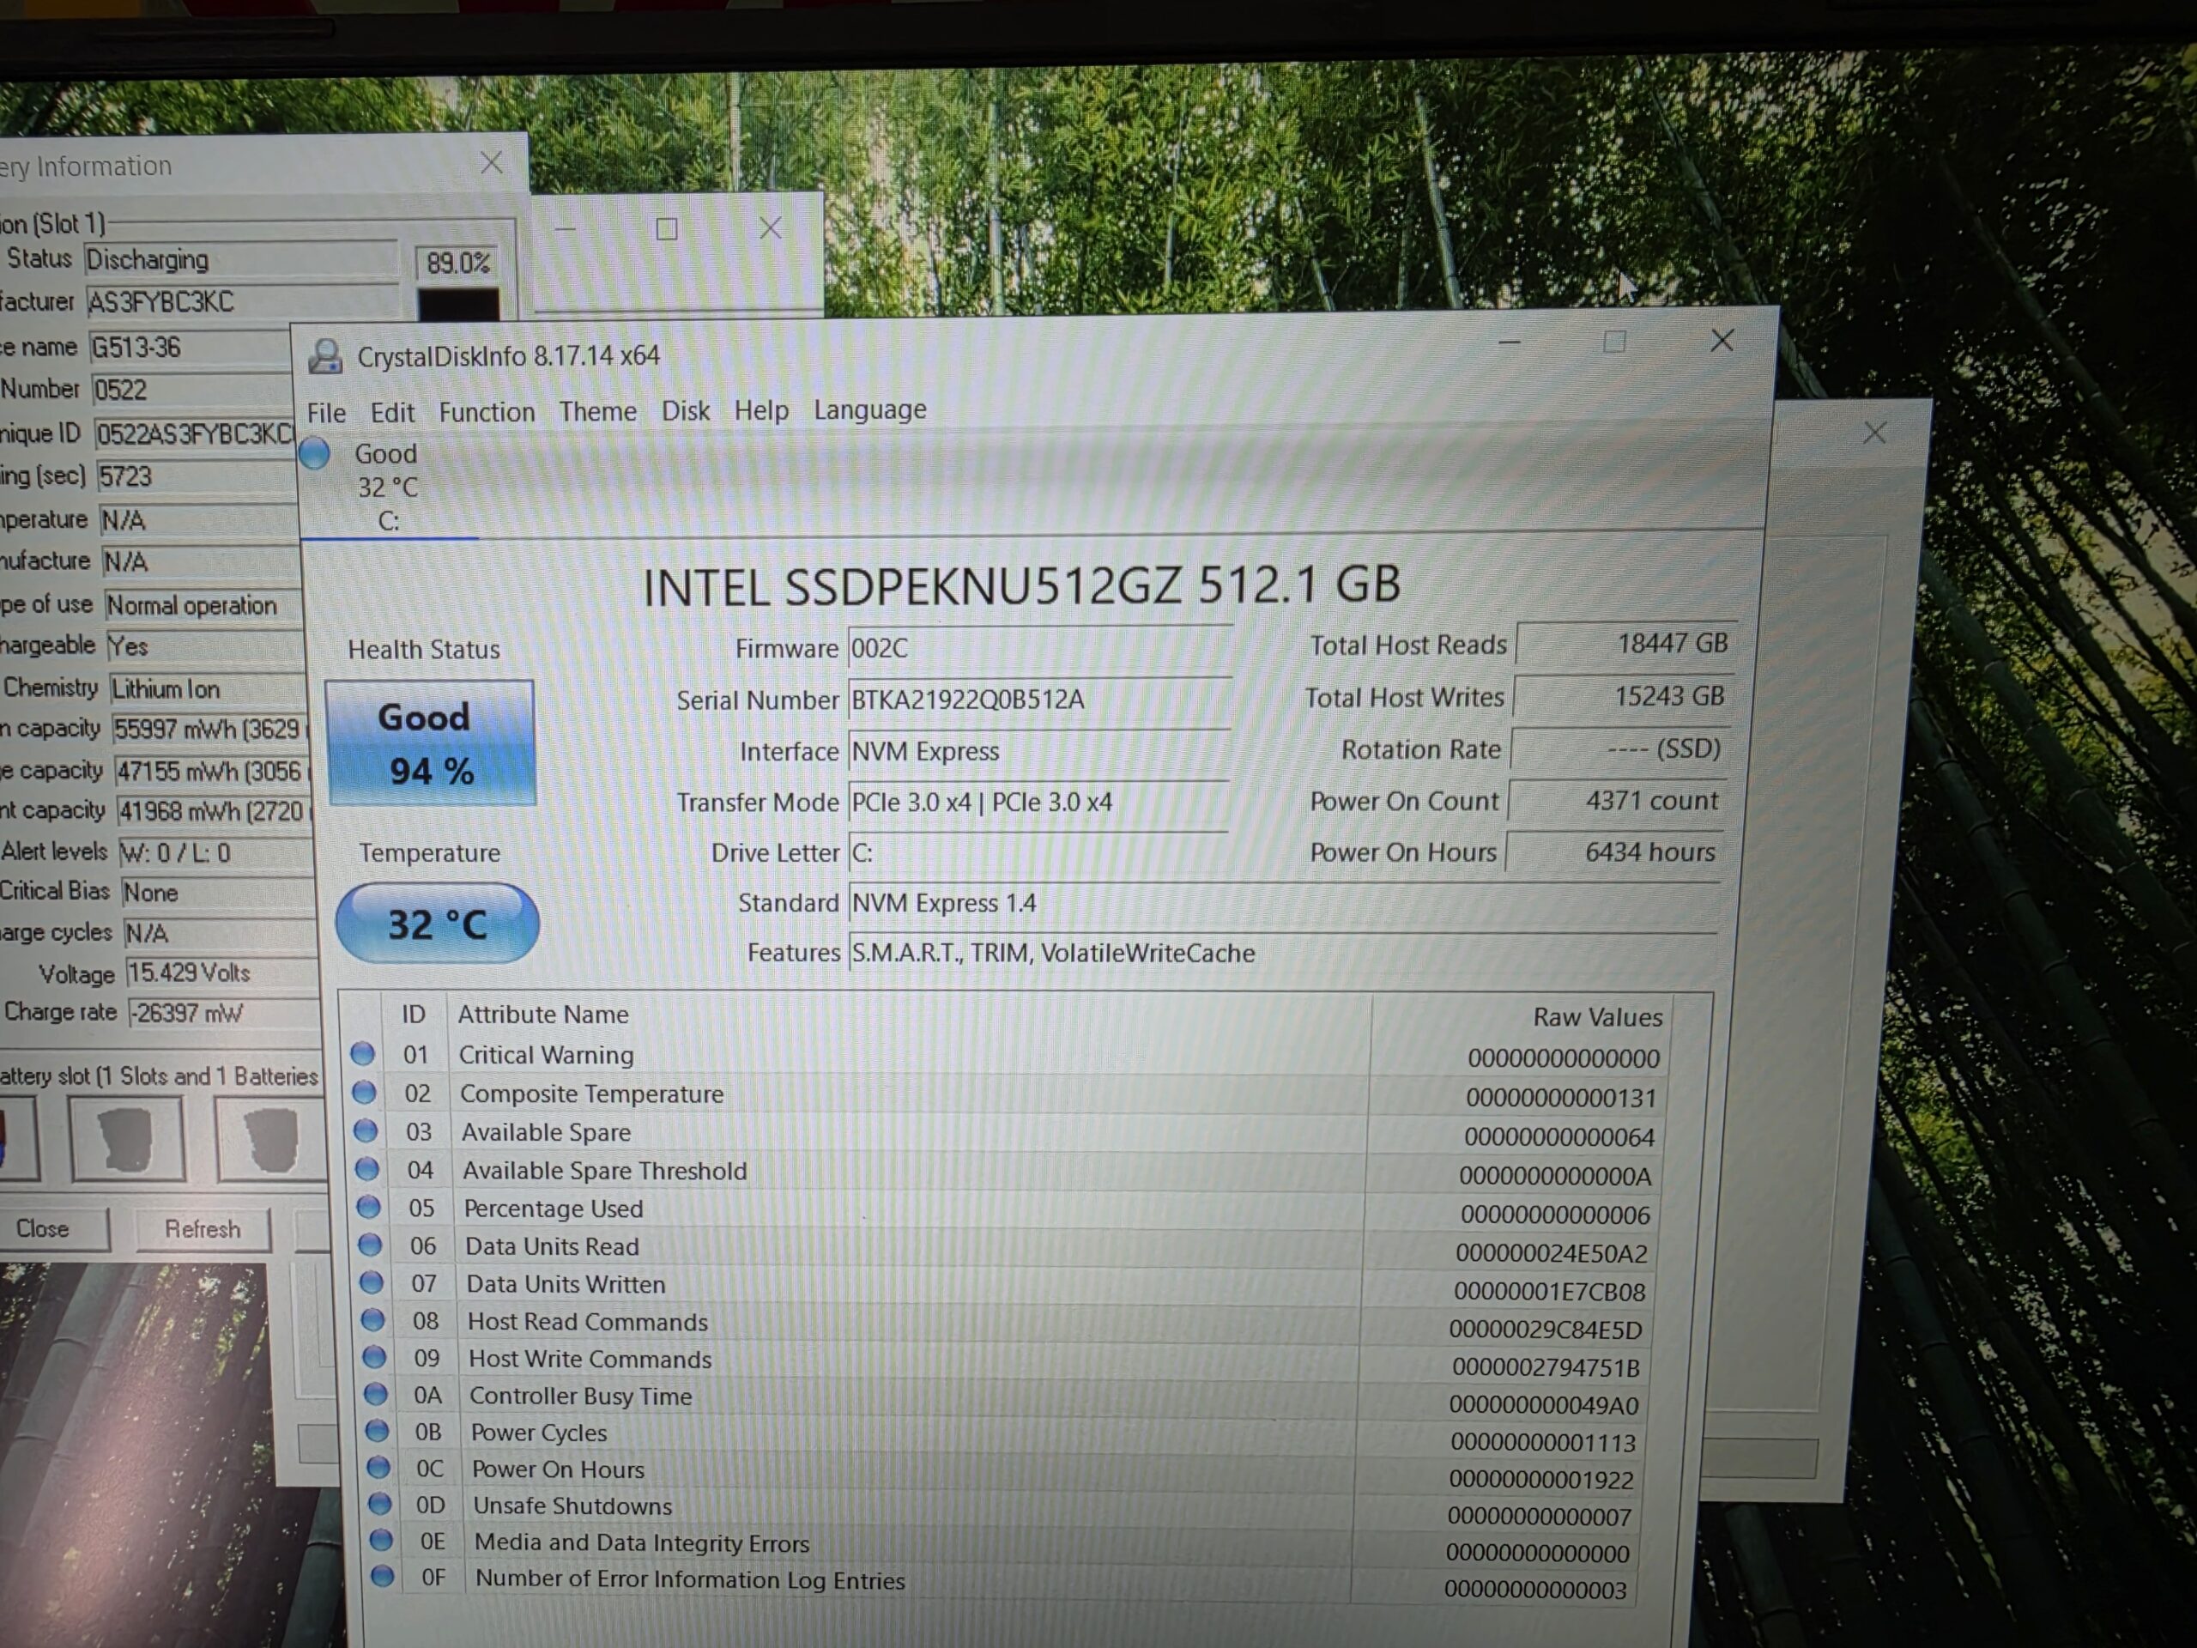Click the status circle beside Host Read Commands
This screenshot has height=1648, width=2197.
coord(372,1320)
